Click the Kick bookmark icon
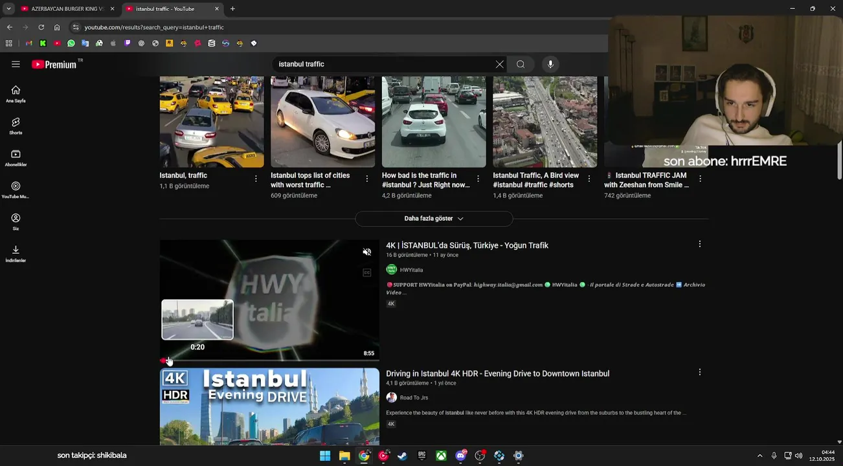 (43, 43)
